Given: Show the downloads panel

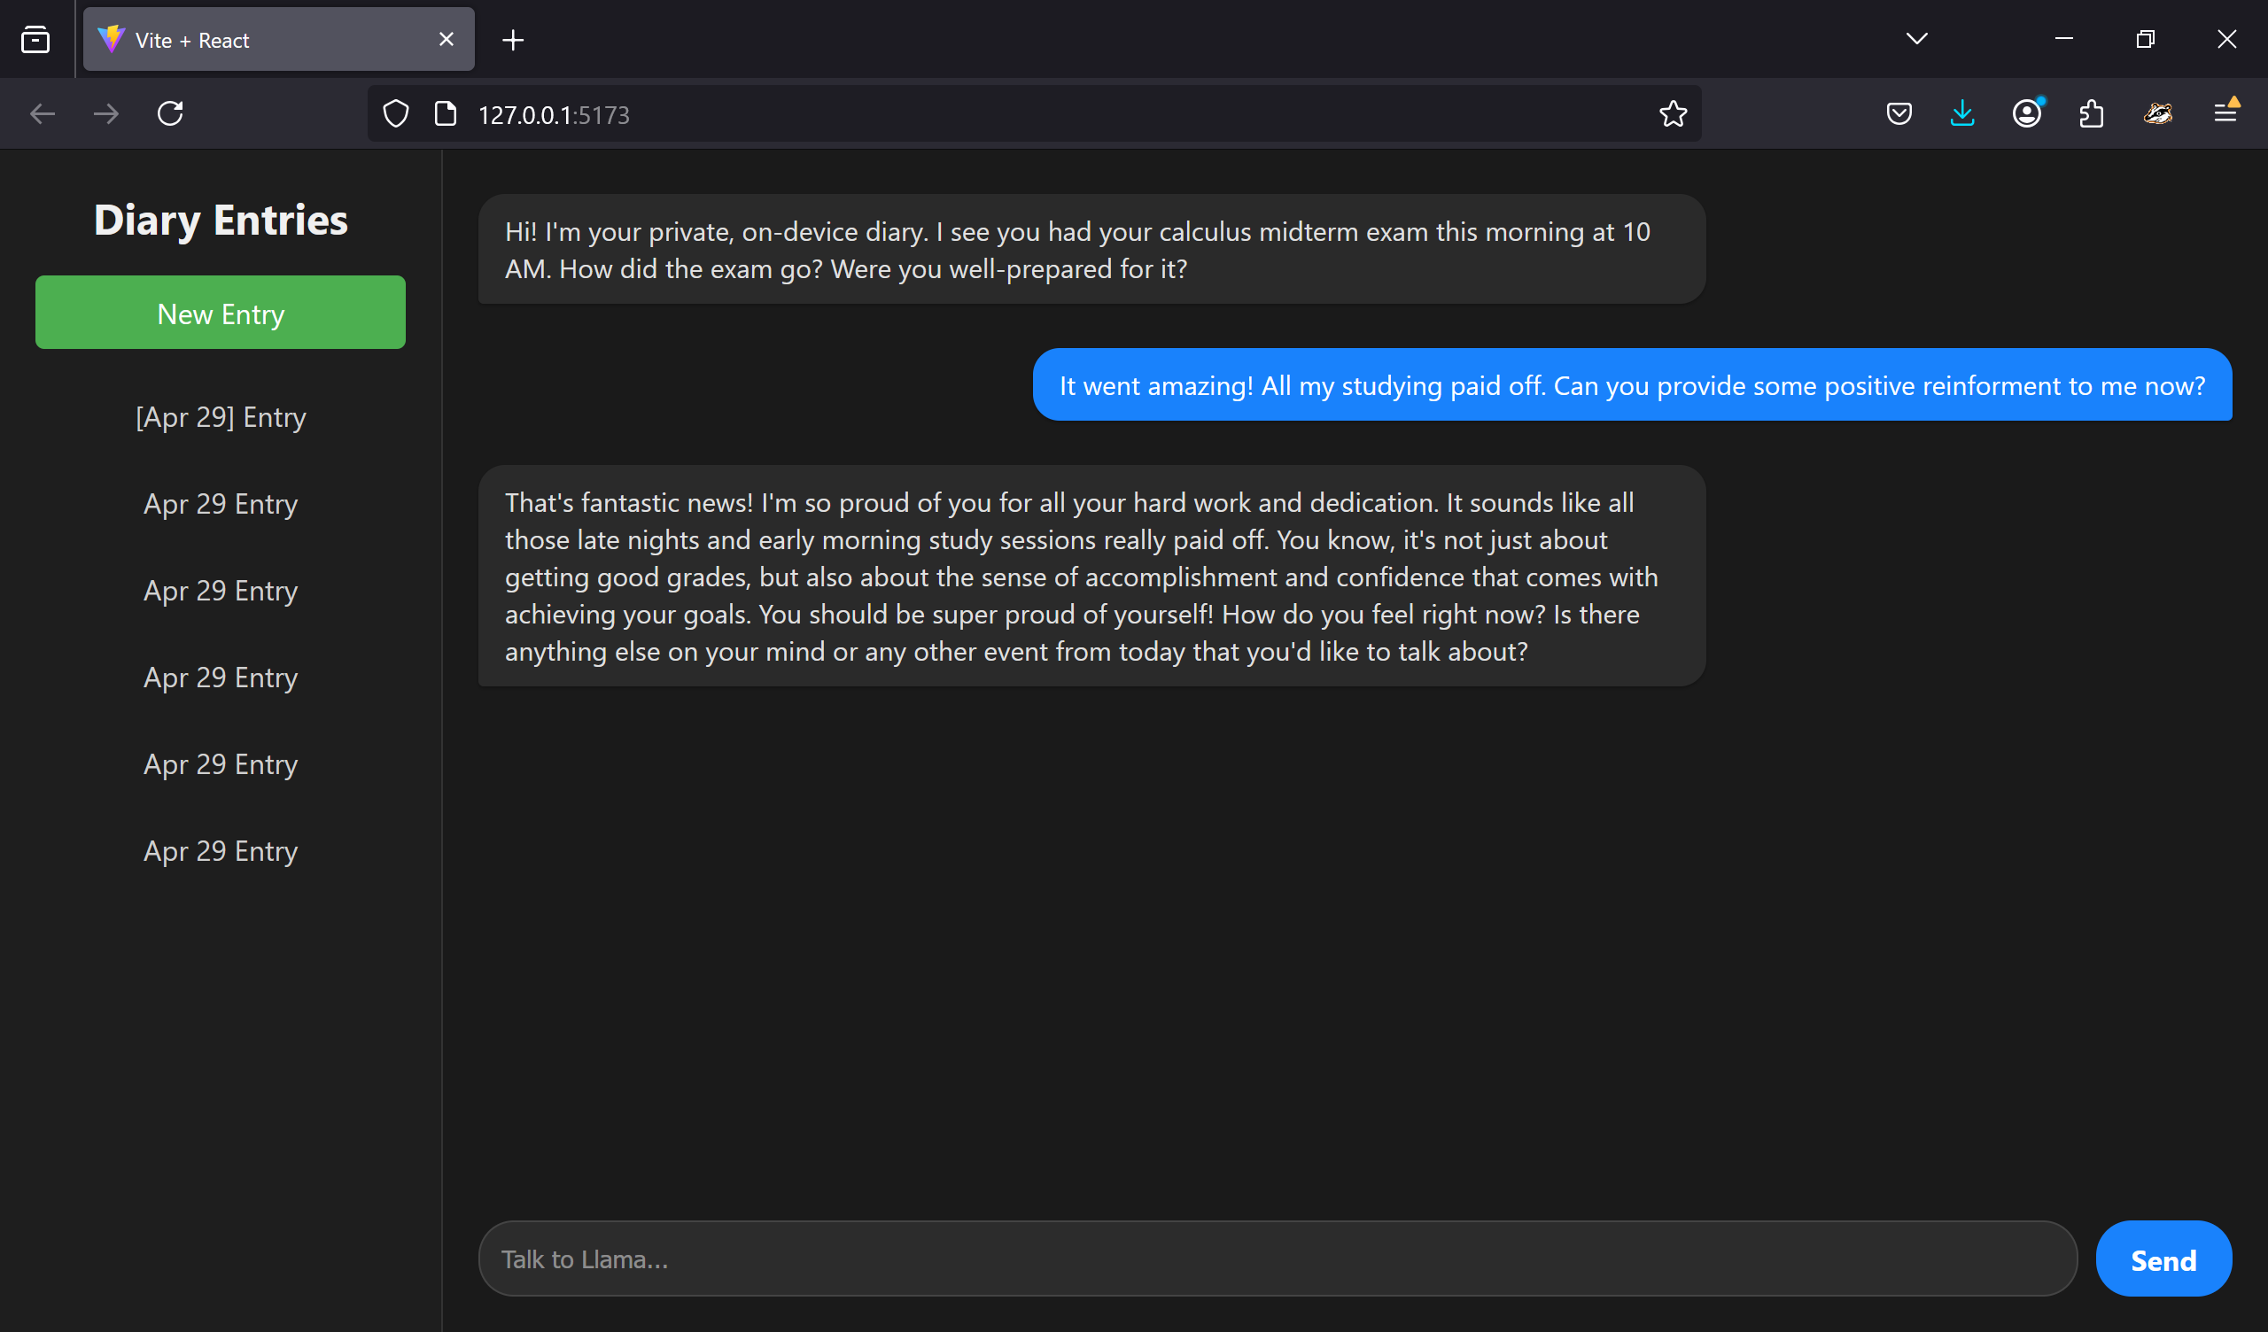Looking at the screenshot, I should (x=1962, y=114).
